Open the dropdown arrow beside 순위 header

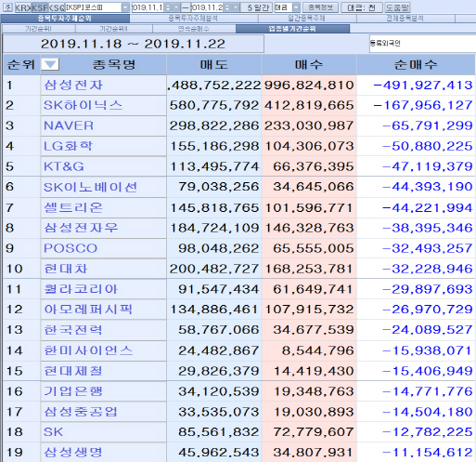50,65
